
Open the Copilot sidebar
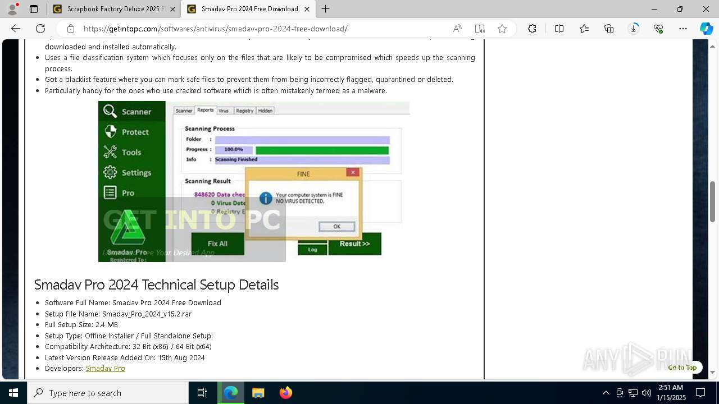point(706,29)
